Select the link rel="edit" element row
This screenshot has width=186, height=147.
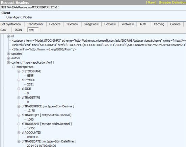point(99,45)
